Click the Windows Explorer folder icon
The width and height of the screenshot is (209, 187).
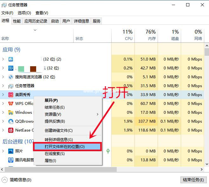click(x=11, y=113)
